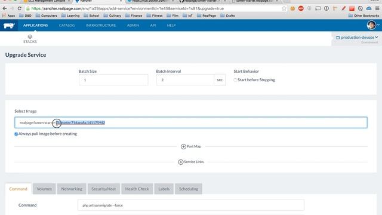
Task: Click the Batch Size input field
Action: click(x=113, y=80)
